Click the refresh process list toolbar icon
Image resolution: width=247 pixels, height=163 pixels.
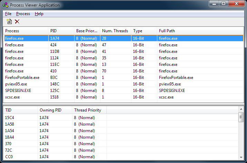tap(9, 22)
